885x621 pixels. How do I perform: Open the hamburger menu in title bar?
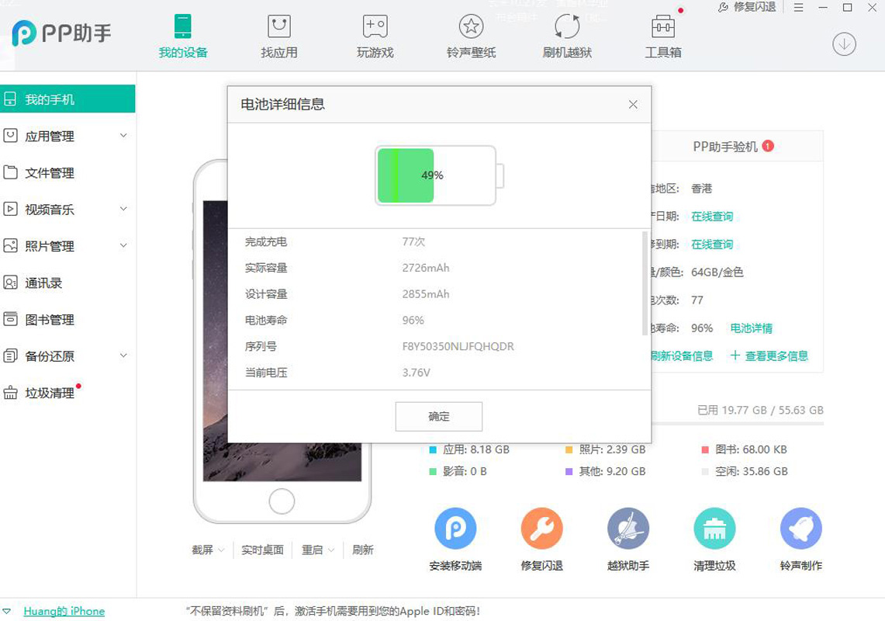point(798,7)
